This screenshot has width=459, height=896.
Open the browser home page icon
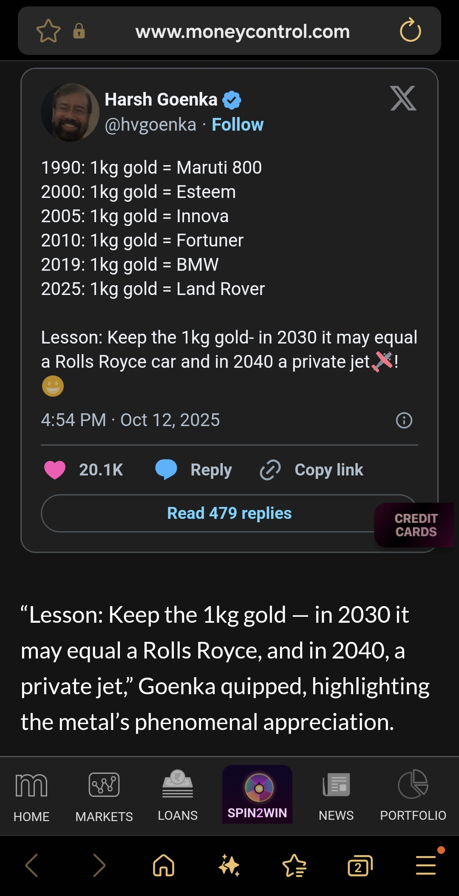pos(164,865)
